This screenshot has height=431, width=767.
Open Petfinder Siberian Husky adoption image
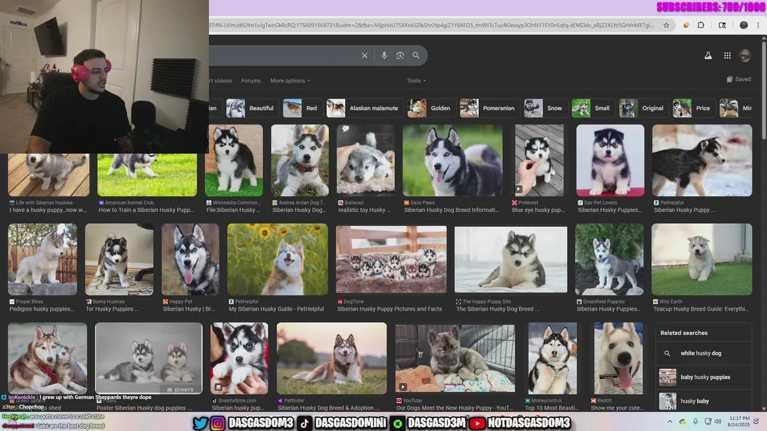331,358
